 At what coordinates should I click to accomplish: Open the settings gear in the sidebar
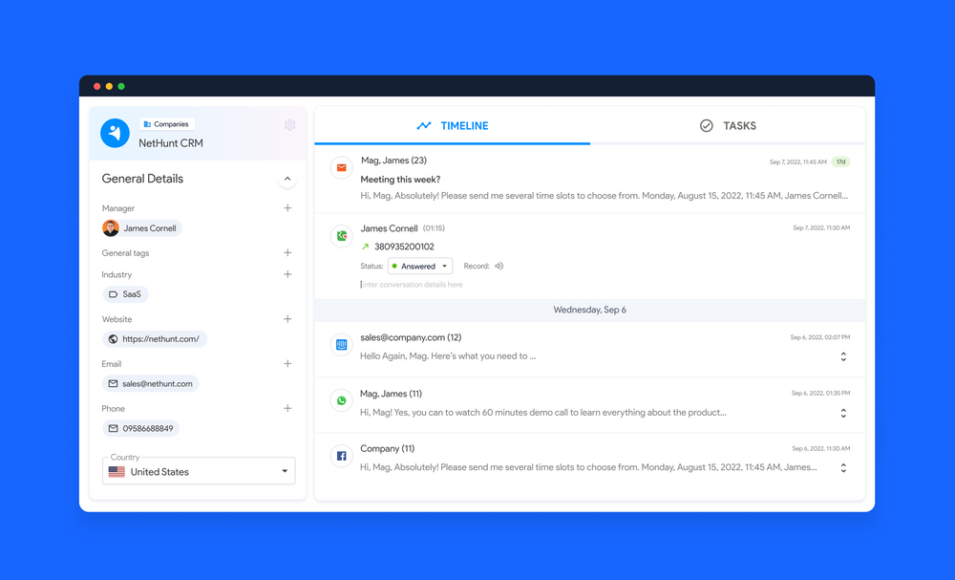(x=289, y=125)
